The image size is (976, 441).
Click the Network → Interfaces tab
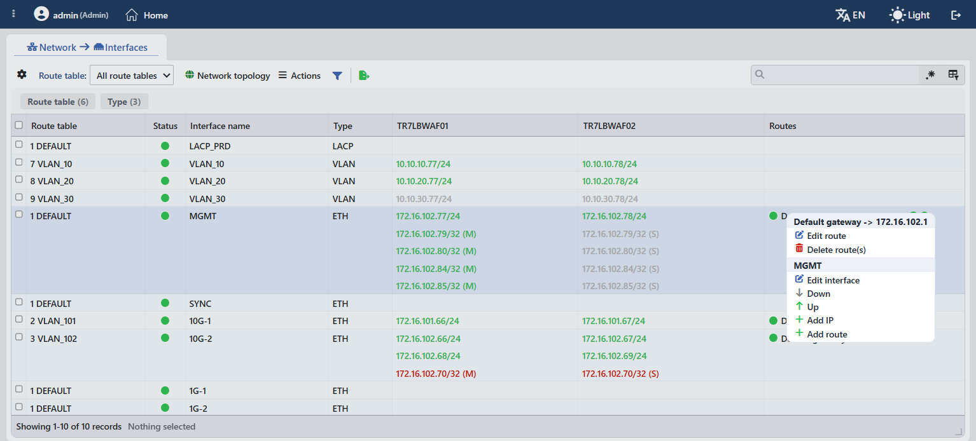[x=87, y=48]
